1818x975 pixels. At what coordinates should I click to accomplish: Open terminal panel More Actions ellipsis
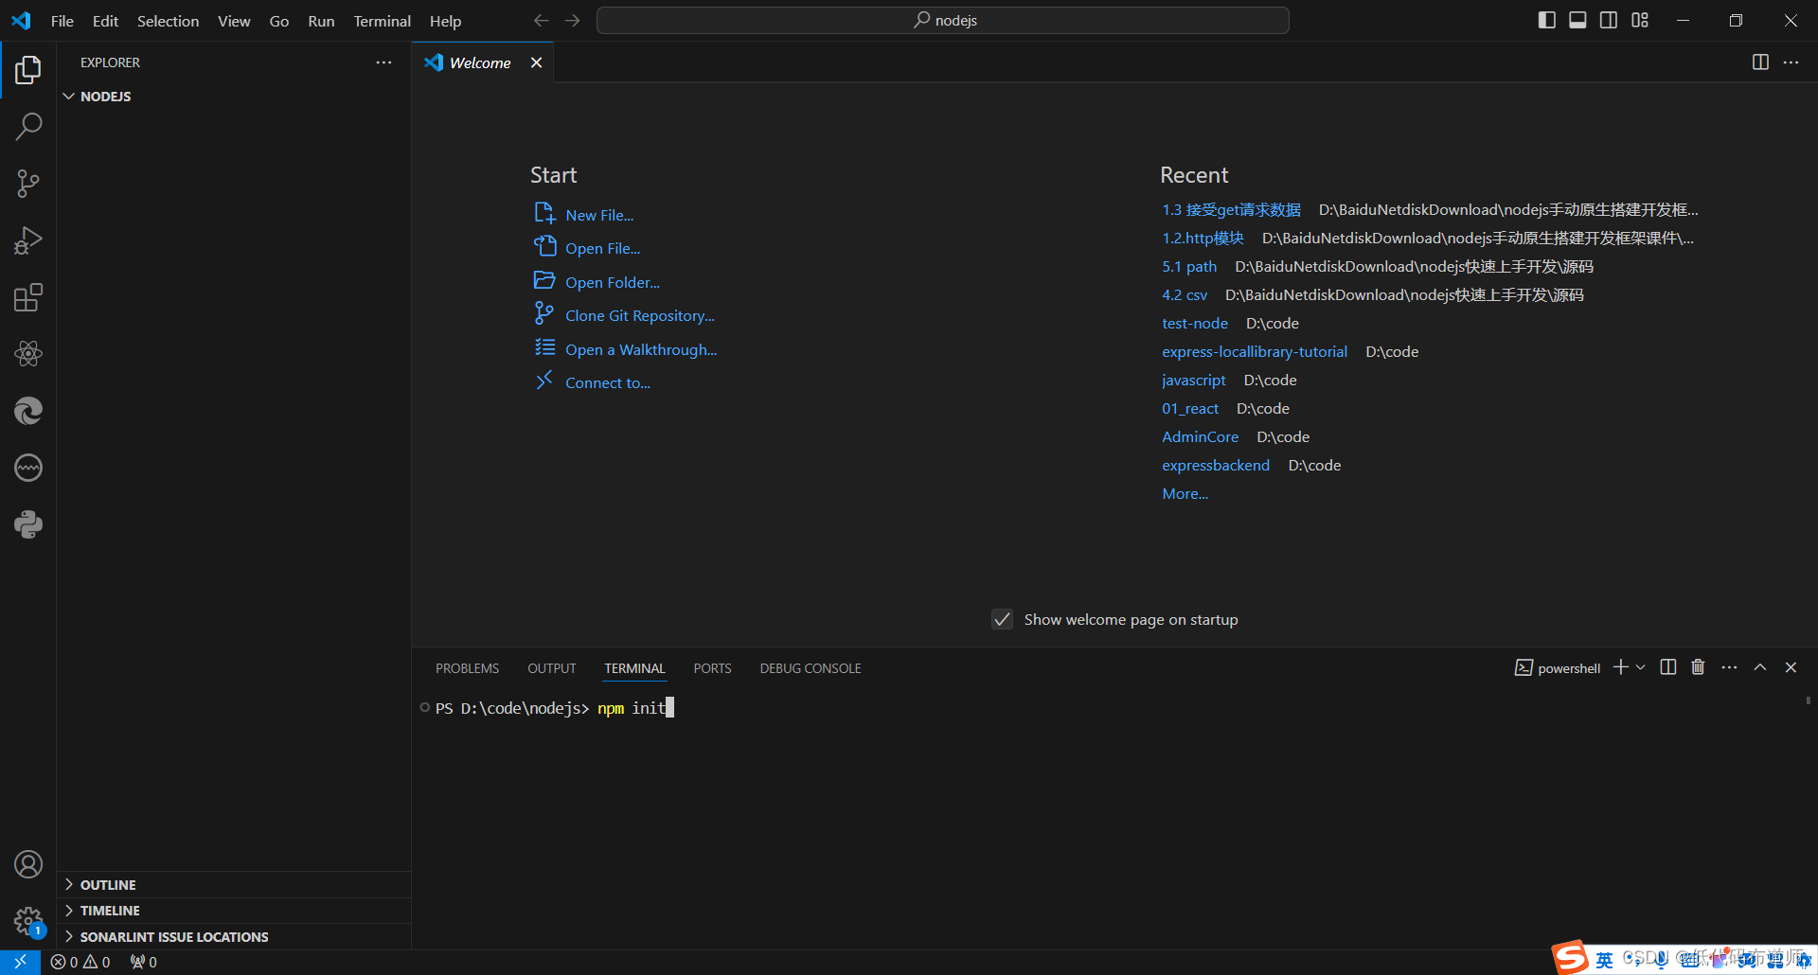pyautogui.click(x=1729, y=667)
